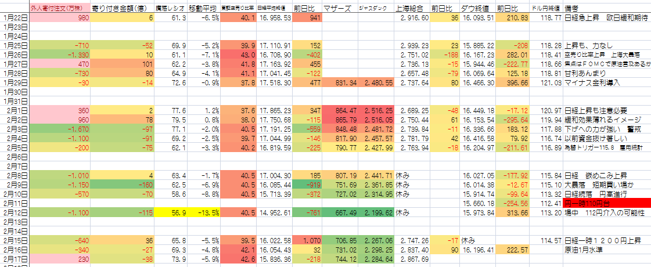This screenshot has height=267, width=651.
Task: Select the 外人寄付注文(万株) header cell
Action: tap(57, 8)
